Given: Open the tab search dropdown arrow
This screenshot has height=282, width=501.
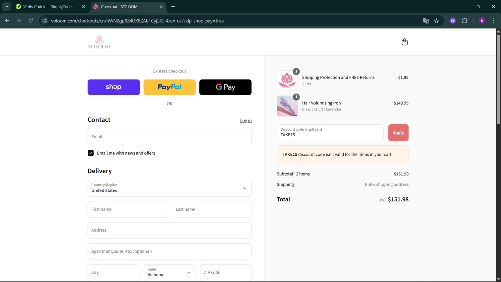Looking at the screenshot, I should [7, 7].
